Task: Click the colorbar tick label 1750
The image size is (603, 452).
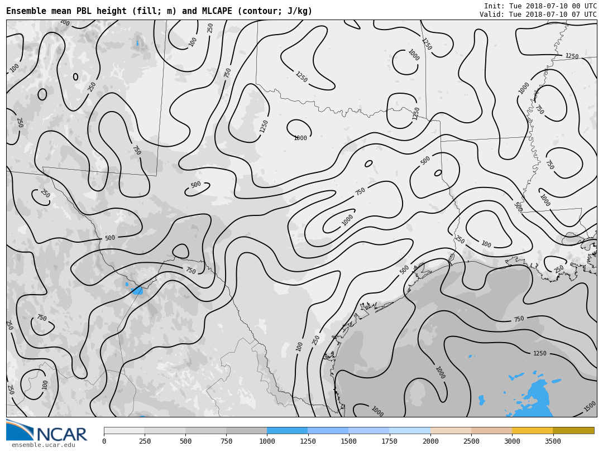Action: click(x=389, y=441)
